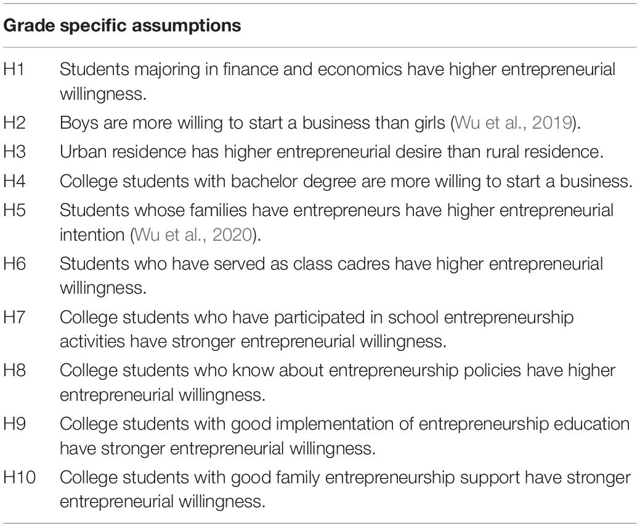Click the class cadres hypothesis text
This screenshot has height=527, width=640.
point(331,276)
